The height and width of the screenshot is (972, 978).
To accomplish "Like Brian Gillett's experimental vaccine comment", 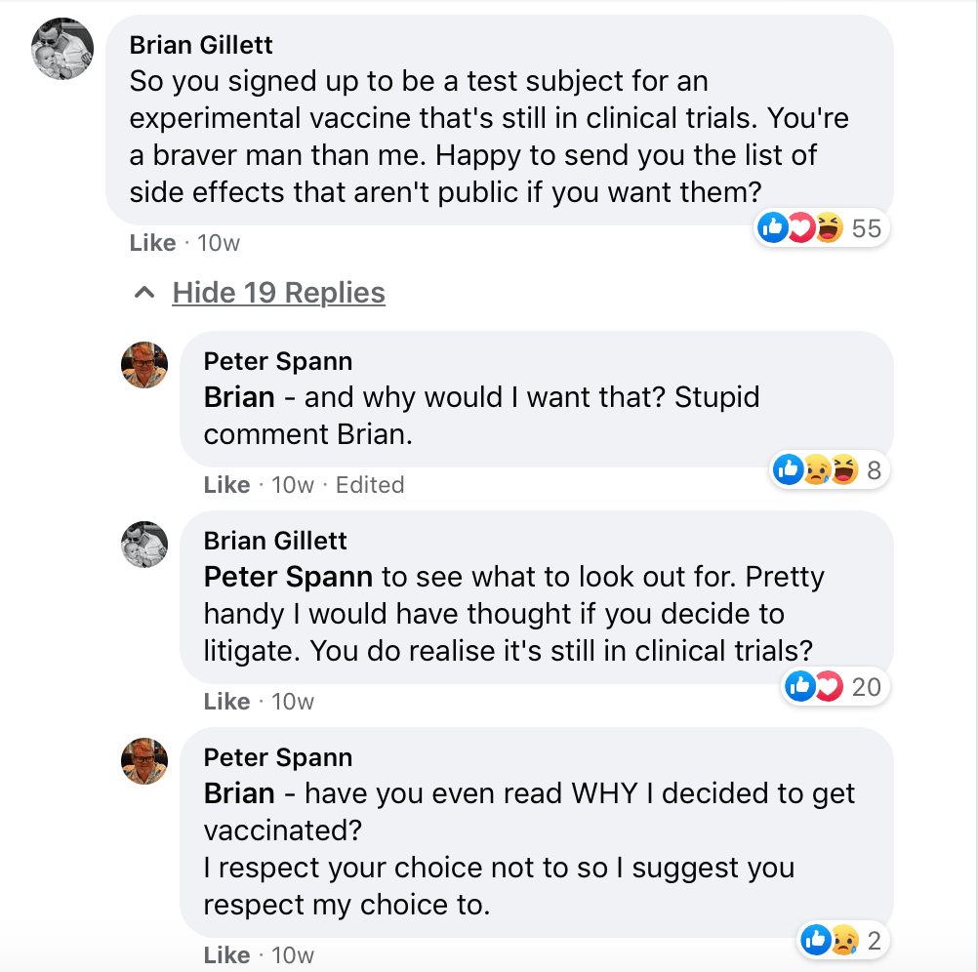I will pos(152,243).
